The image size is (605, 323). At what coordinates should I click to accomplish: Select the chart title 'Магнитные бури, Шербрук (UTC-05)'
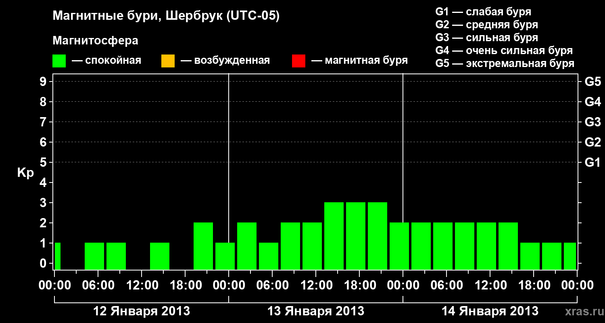pyautogui.click(x=166, y=17)
